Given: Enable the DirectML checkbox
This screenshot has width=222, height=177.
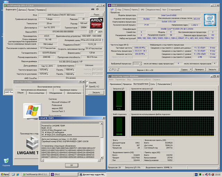Looking at the screenshot, I should [x=87, y=82].
